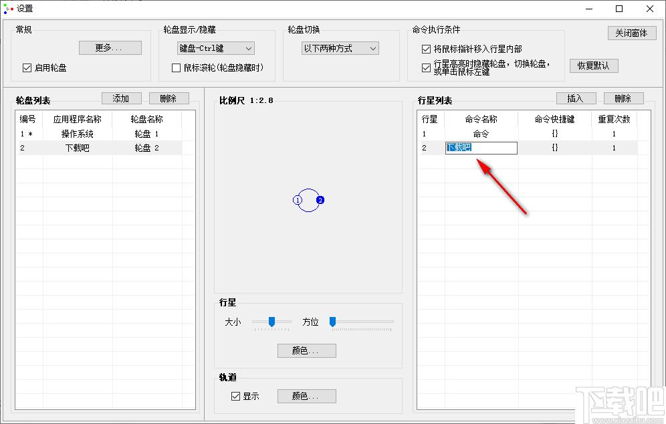Image resolution: width=666 pixels, height=424 pixels.
Task: Enable 鼠标滚轮(轮盘隐藏时) checkbox
Action: pyautogui.click(x=176, y=68)
